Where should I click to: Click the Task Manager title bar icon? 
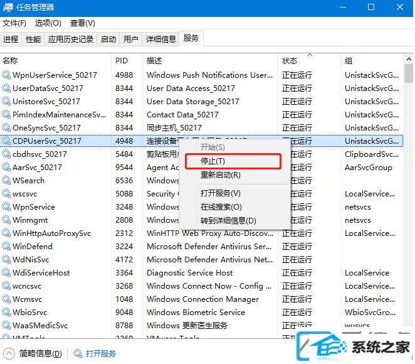[x=8, y=8]
